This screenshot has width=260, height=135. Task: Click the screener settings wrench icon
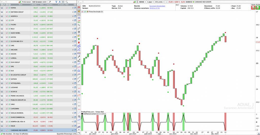(50, 2)
